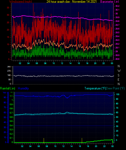Click the 24 hour graph day title
This screenshot has width=126, height=150.
click(71, 2)
